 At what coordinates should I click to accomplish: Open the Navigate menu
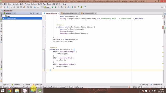click(x=16, y=4)
